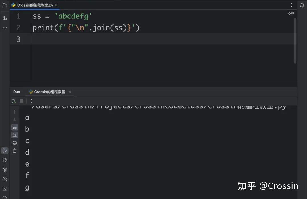This screenshot has height=199, width=307.
Task: Toggle the Run tool window
Action: point(5,150)
